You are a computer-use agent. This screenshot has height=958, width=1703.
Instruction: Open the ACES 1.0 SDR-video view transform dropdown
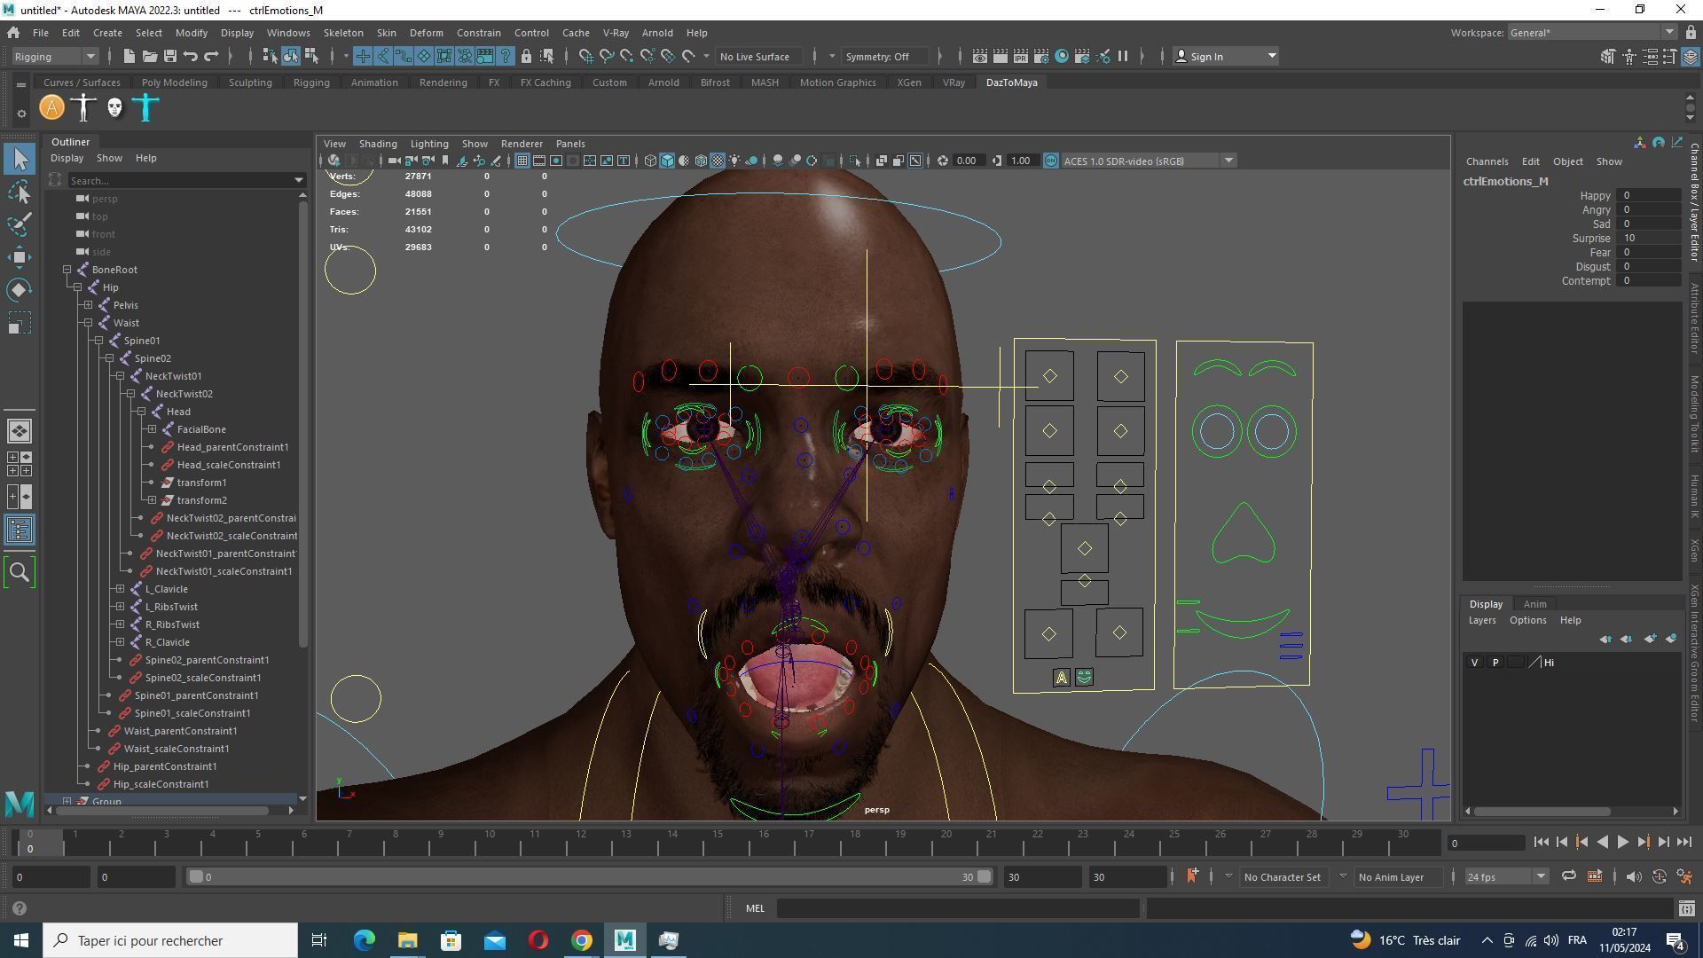pyautogui.click(x=1149, y=161)
